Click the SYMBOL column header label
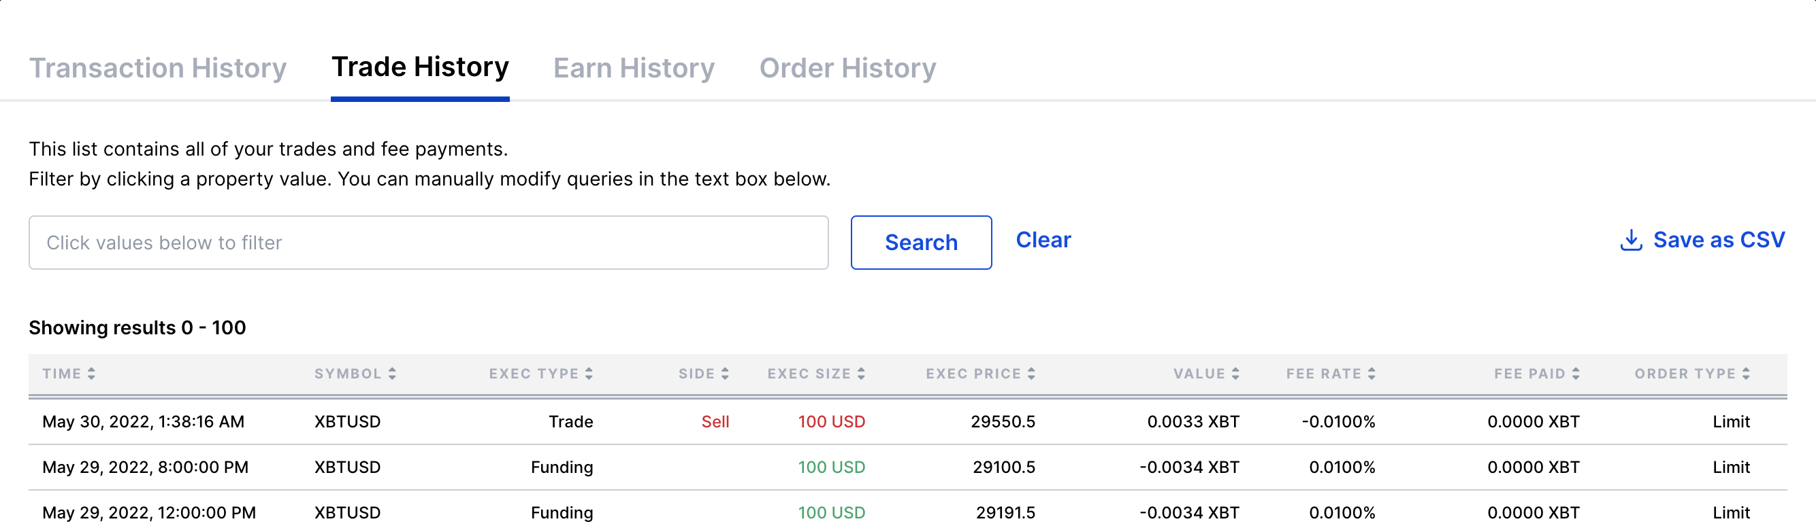 pos(348,374)
